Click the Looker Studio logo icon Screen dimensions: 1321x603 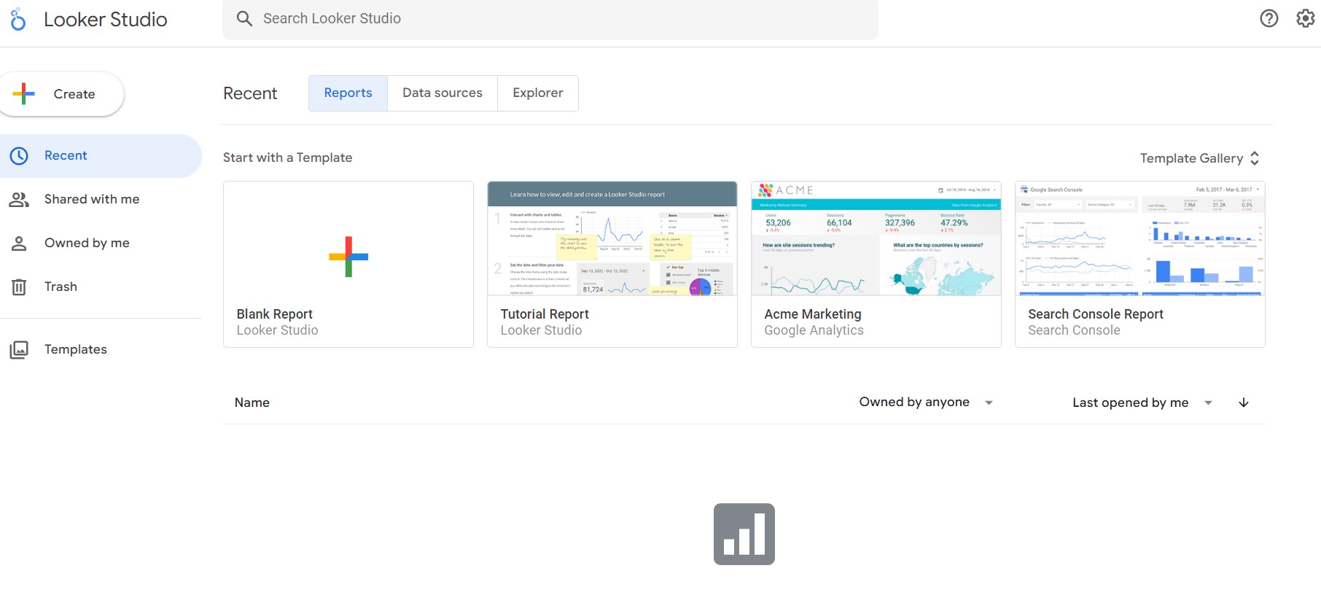point(18,19)
